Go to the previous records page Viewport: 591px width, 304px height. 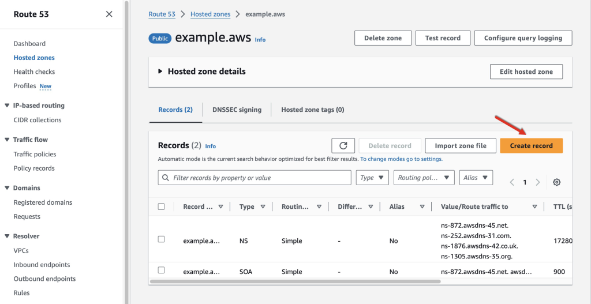tap(512, 182)
